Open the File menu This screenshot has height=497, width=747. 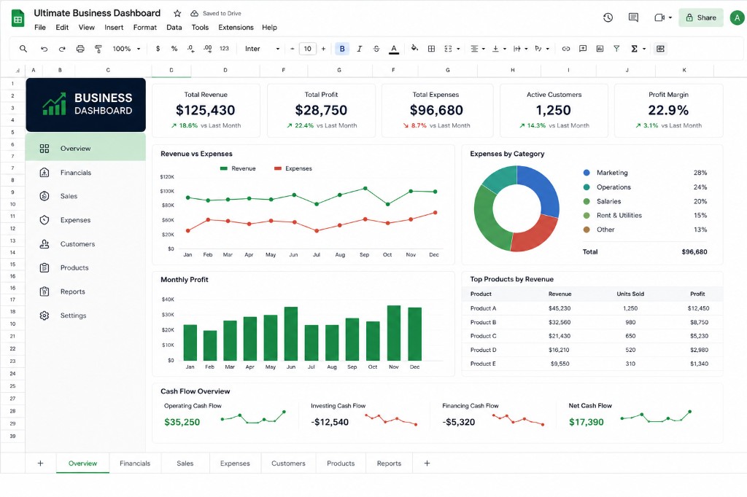40,28
